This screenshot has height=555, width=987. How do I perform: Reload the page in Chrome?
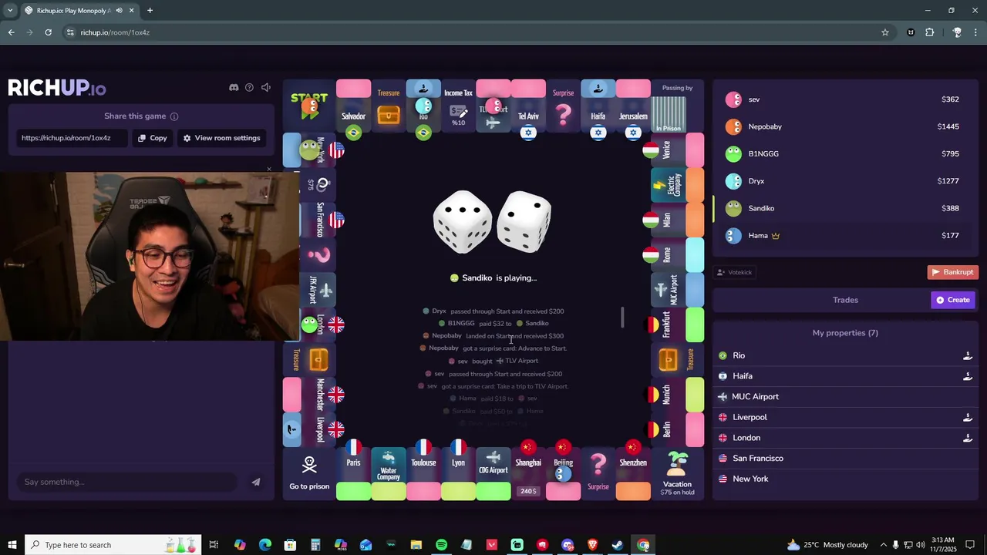click(48, 32)
